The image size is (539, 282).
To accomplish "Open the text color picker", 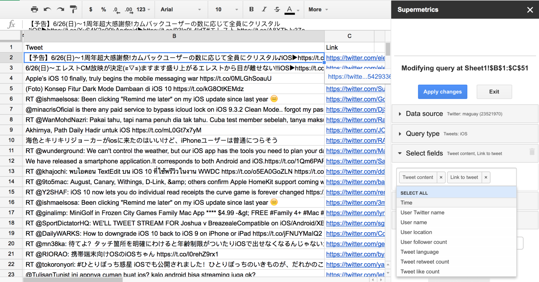I will click(x=290, y=9).
